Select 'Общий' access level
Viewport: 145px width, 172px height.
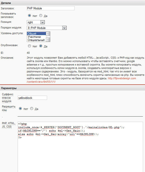(x=36, y=33)
